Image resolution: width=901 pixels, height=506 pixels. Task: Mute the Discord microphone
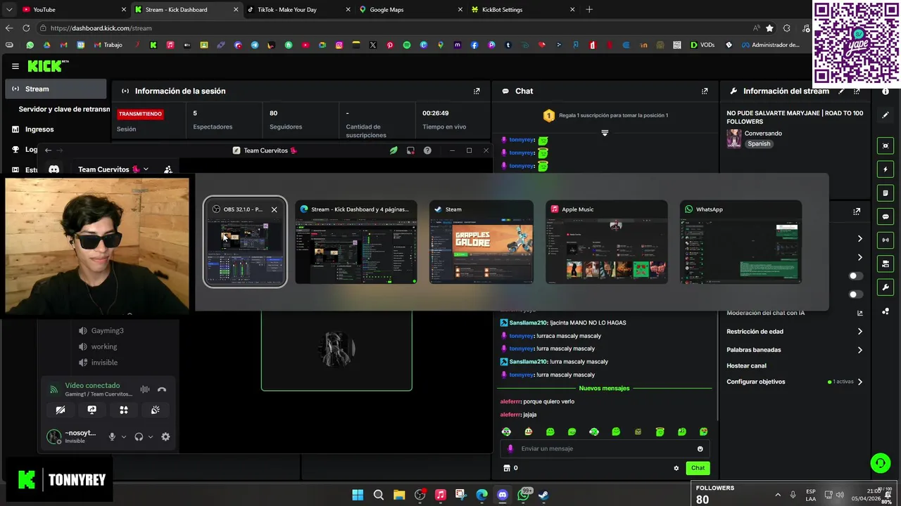(x=111, y=437)
